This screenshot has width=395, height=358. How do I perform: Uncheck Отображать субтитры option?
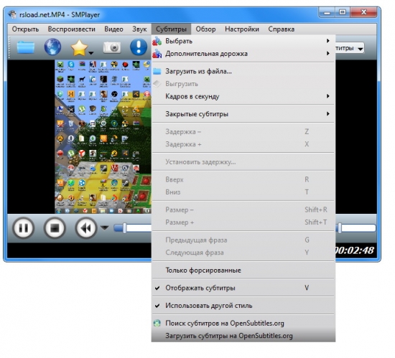point(243,288)
